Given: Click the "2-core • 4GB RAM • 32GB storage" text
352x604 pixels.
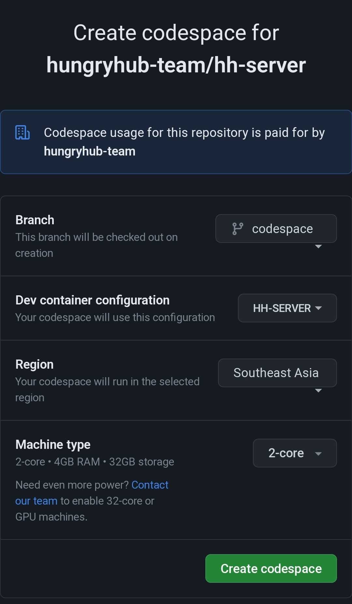Looking at the screenshot, I should click(95, 462).
